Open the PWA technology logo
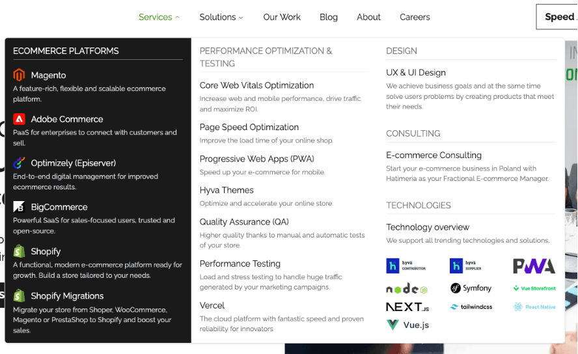 [534, 265]
